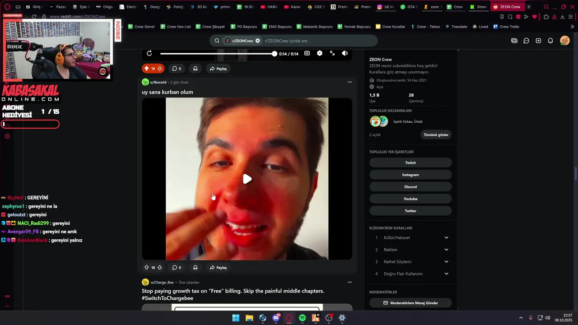578x325 pixels.
Task: Switch to the Epic Games browser tab
Action: point(81,7)
